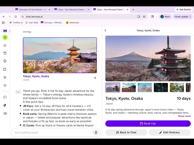The width and height of the screenshot is (194, 145).
Task: Open the Mailchimp bookmark
Action: (72, 23)
